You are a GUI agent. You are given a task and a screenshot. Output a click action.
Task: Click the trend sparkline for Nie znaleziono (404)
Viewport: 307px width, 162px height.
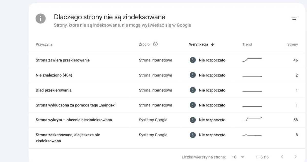[x=252, y=76]
